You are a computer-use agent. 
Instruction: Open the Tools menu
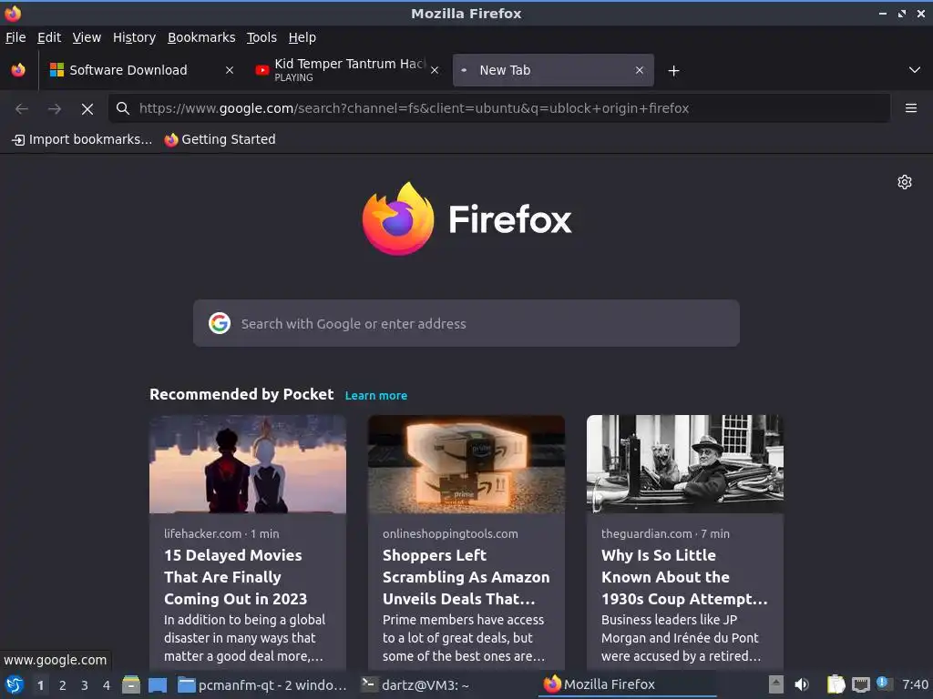point(261,37)
